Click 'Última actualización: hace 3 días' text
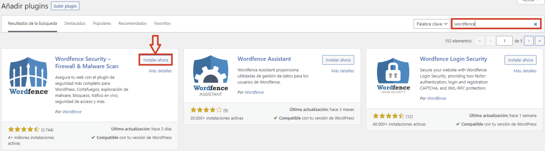The image size is (545, 151). 141,129
